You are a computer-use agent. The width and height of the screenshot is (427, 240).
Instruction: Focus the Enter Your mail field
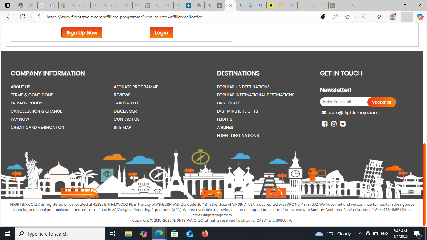(344, 102)
